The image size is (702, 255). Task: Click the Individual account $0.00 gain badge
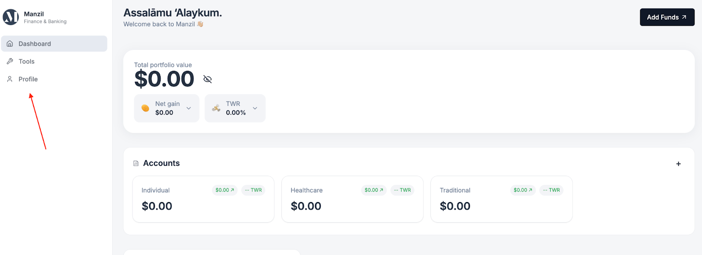tap(225, 190)
